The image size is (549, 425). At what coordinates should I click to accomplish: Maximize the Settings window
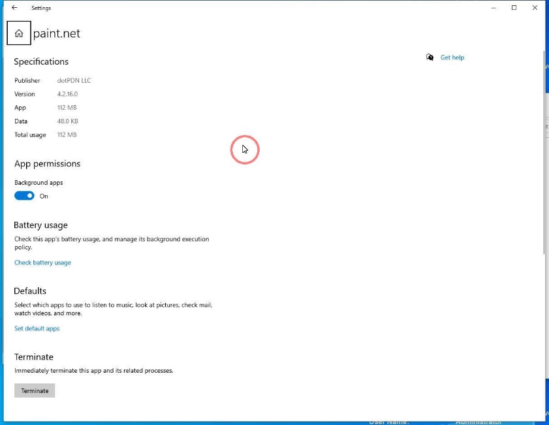click(514, 8)
